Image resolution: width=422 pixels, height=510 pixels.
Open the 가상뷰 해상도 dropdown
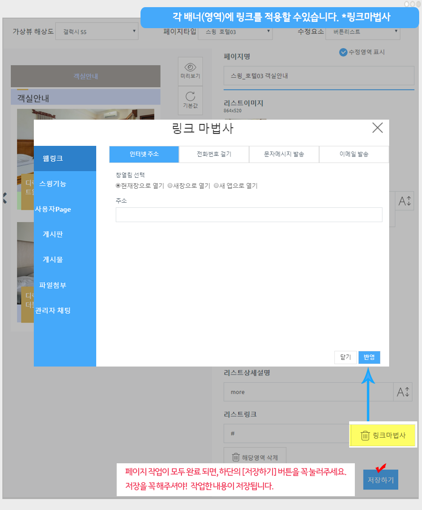97,32
